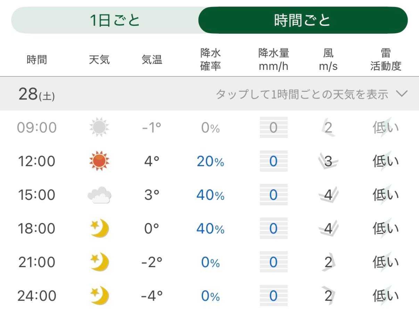Click the greyed sun icon at 09:00
Image resolution: width=419 pixels, height=312 pixels.
click(99, 128)
